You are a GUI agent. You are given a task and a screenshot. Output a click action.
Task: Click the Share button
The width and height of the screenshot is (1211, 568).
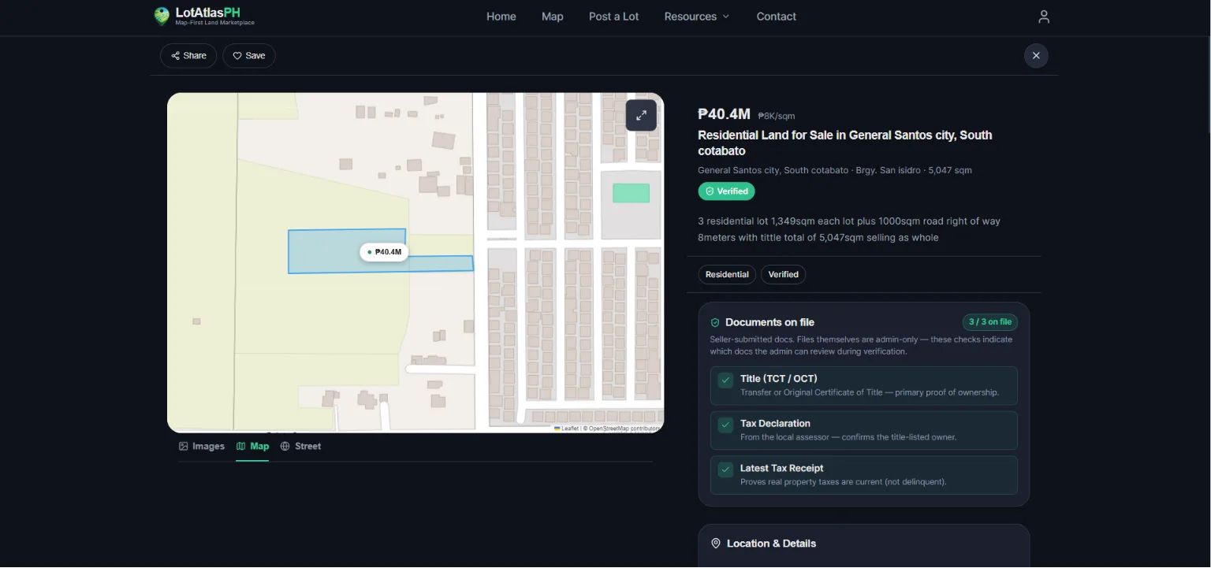pos(188,56)
